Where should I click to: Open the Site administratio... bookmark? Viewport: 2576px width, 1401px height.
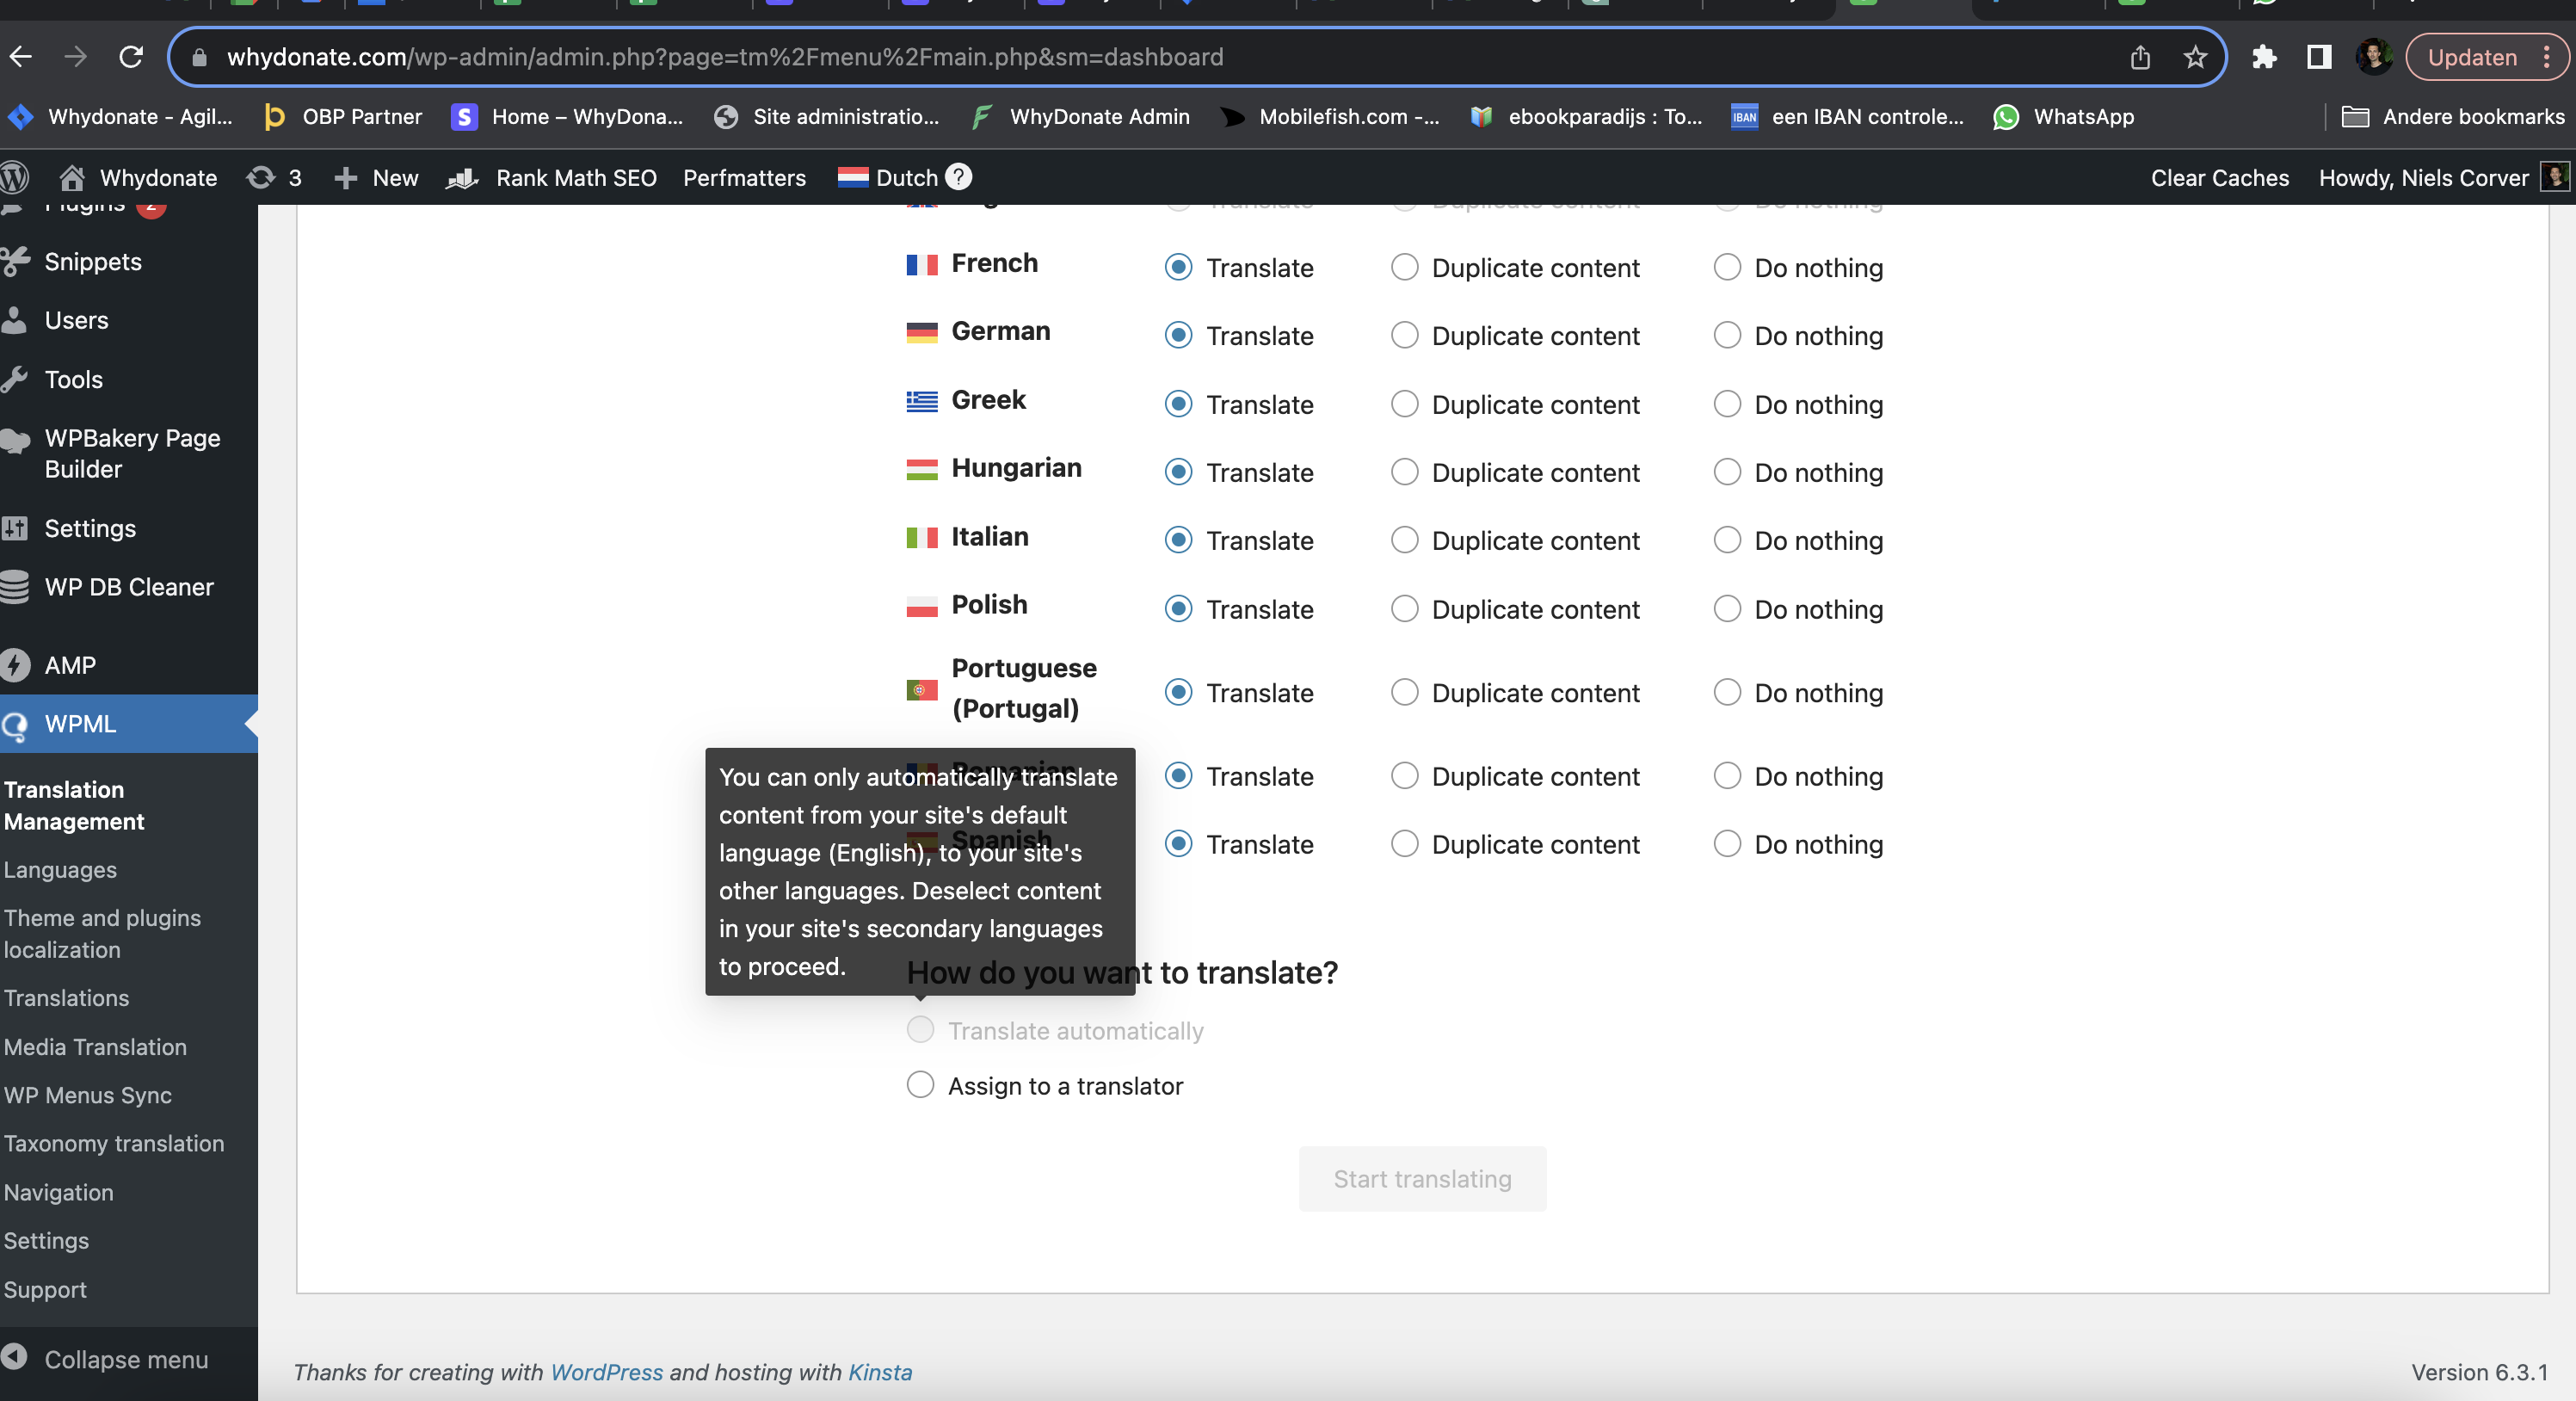[x=827, y=117]
